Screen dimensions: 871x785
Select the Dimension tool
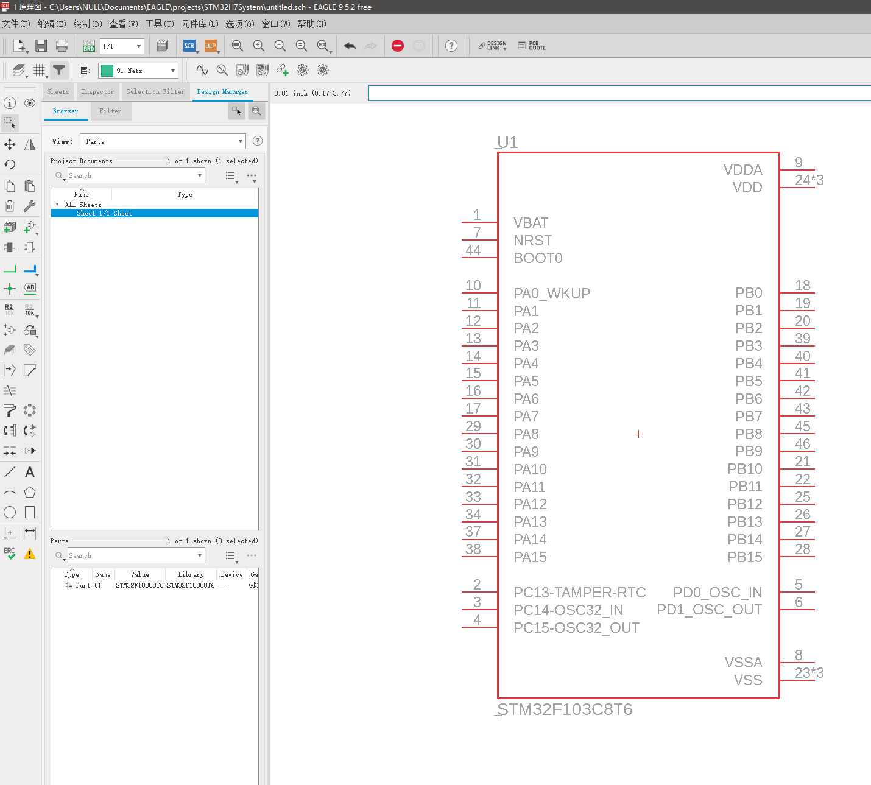click(x=30, y=533)
